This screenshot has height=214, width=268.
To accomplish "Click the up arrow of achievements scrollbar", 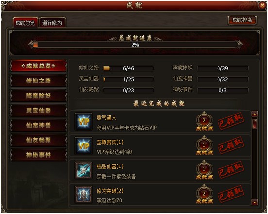I will (x=255, y=114).
